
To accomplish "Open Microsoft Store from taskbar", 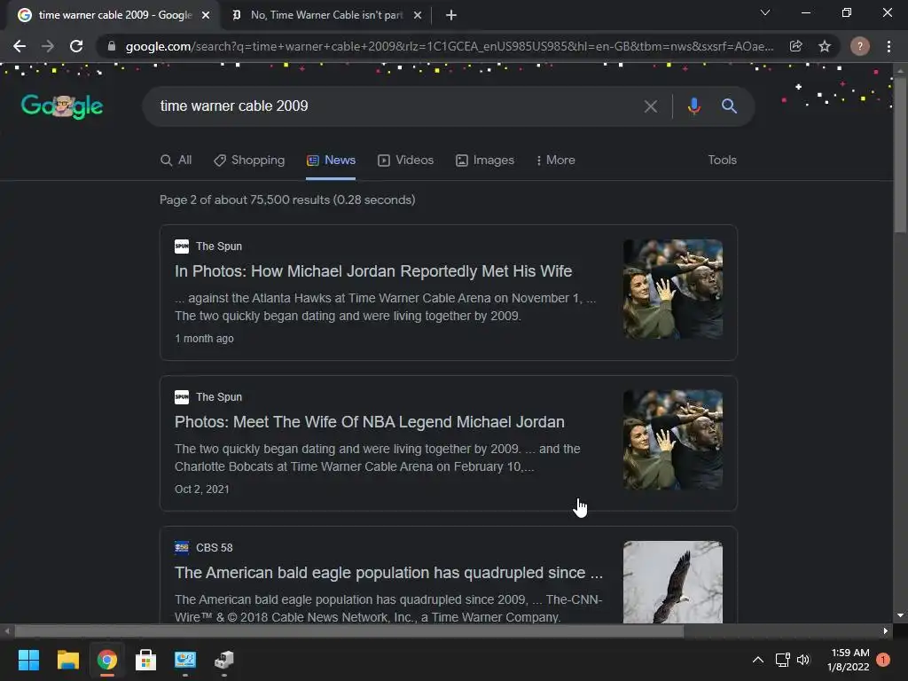I will coord(146,660).
